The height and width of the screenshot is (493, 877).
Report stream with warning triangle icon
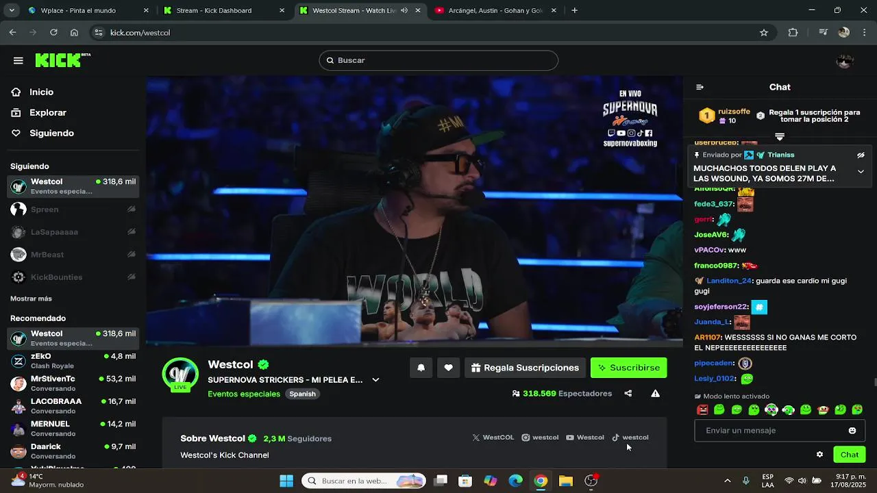tap(655, 394)
